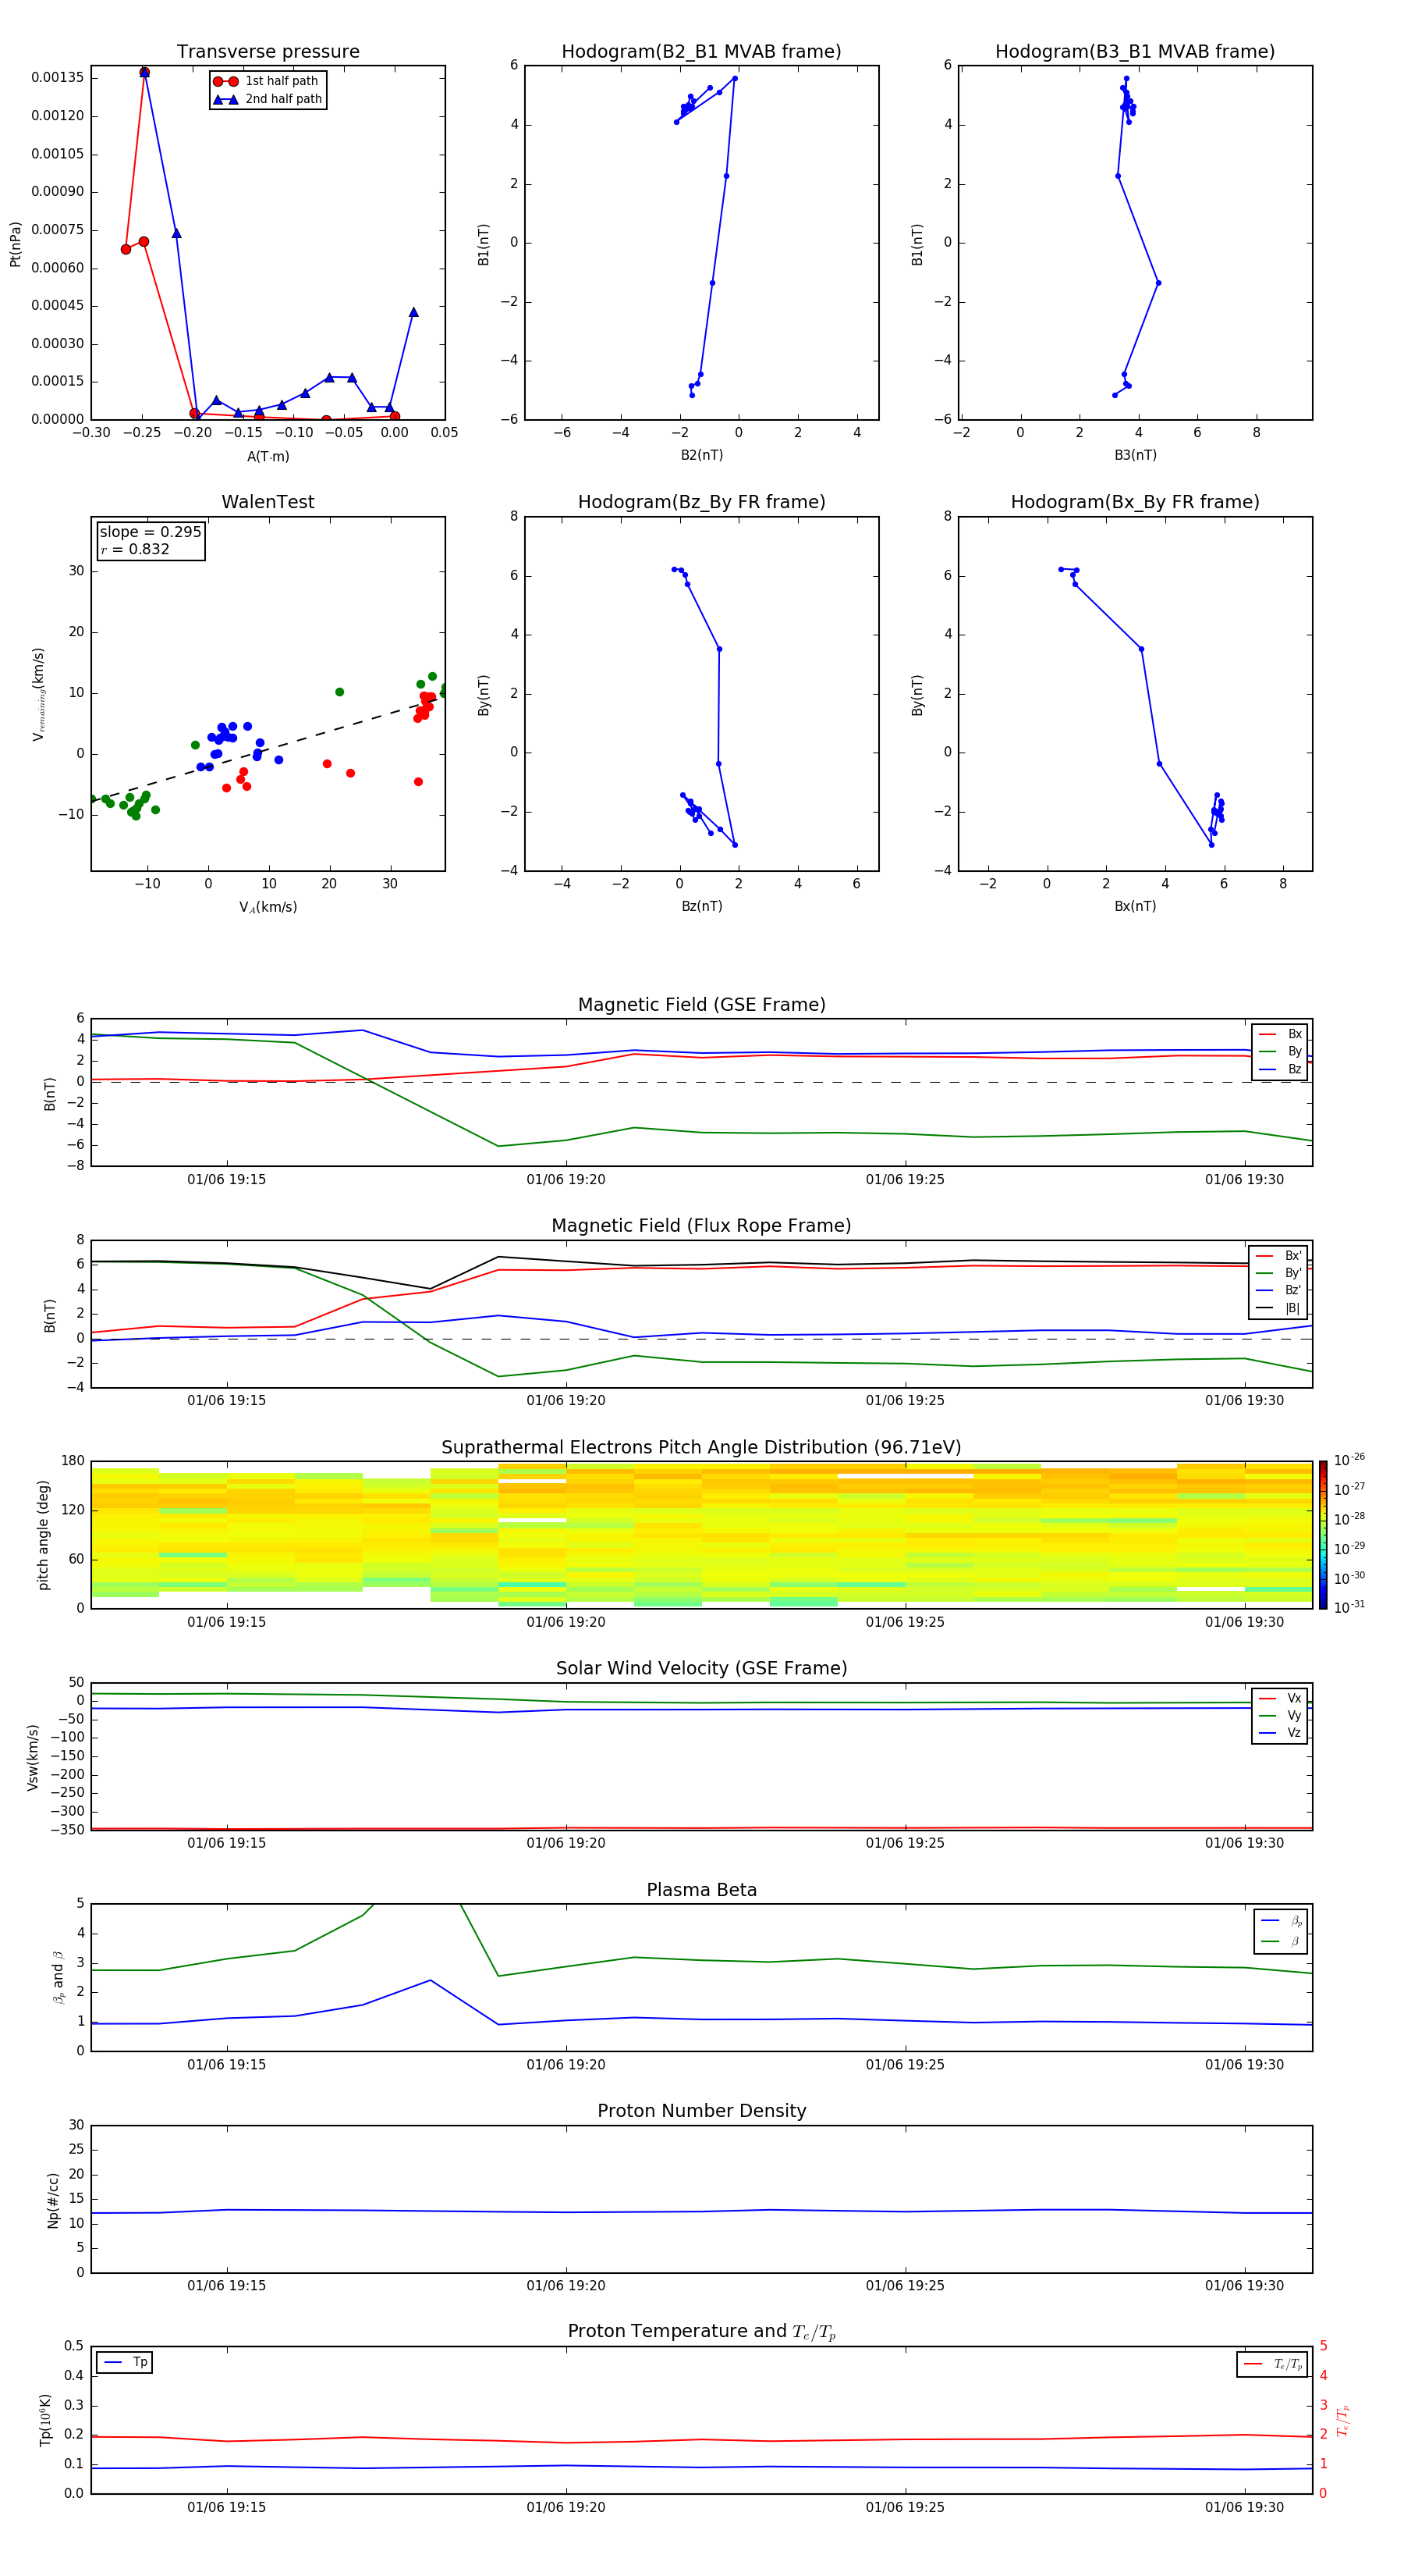Screen dimensions: 1404x2576
Task: Click the dashed regression line in WalenTest plot
Action: pos(268,749)
